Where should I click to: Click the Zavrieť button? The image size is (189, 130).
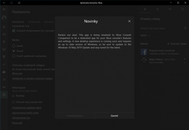click(114, 116)
